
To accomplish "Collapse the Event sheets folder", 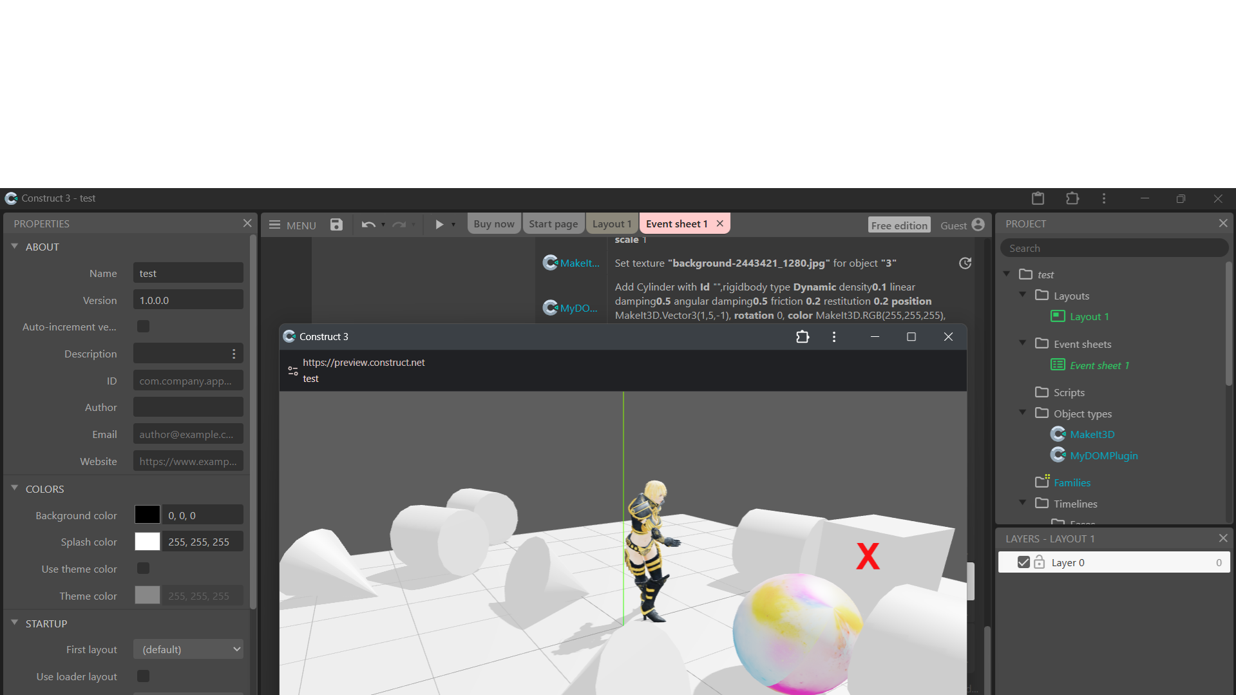I will click(x=1023, y=343).
